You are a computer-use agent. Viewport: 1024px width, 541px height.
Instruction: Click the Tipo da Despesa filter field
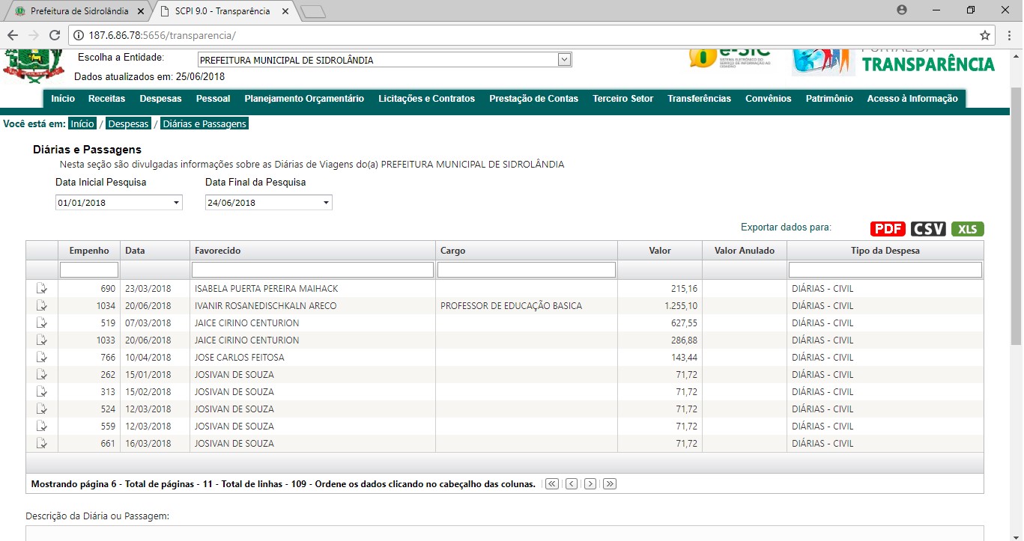[885, 269]
